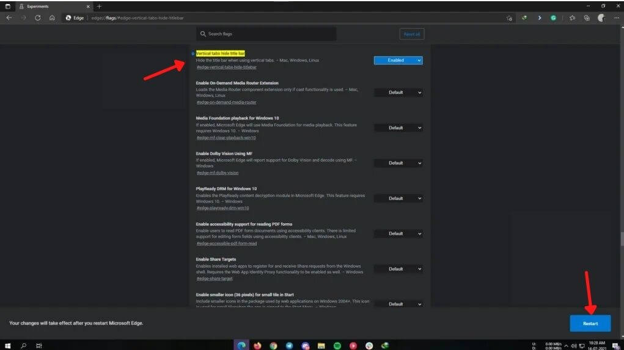Image resolution: width=624 pixels, height=350 pixels.
Task: Open the Collections icon in toolbar
Action: (587, 18)
